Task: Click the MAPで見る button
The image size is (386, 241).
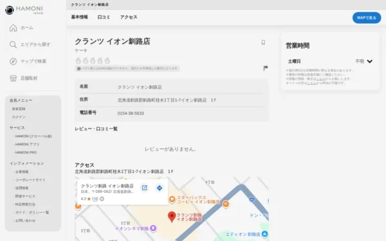Action: [x=367, y=18]
